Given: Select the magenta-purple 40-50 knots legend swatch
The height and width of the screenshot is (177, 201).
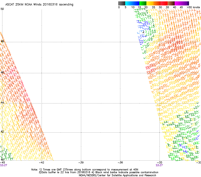Looking at the screenshot, I should tap(182, 3).
